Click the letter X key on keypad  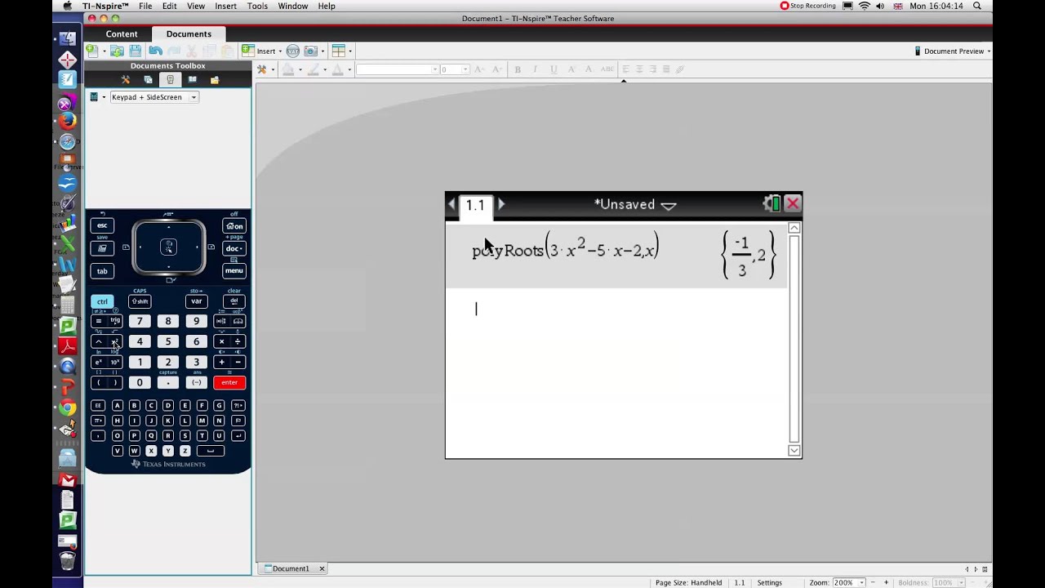pyautogui.click(x=151, y=451)
